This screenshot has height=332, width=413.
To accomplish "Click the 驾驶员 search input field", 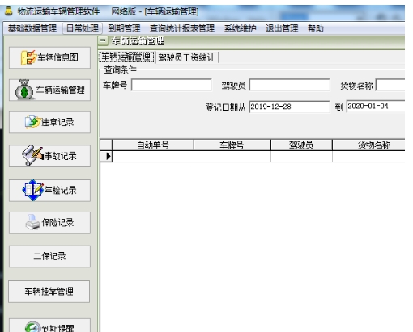I will 289,85.
